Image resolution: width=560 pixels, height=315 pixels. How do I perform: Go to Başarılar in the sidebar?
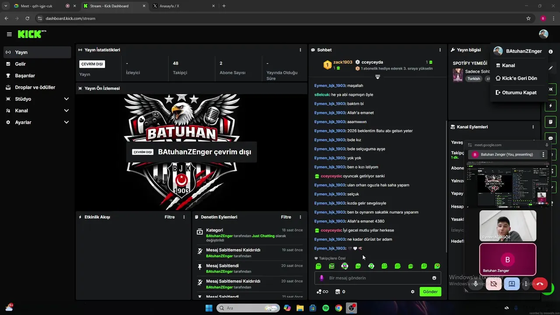pos(37,76)
